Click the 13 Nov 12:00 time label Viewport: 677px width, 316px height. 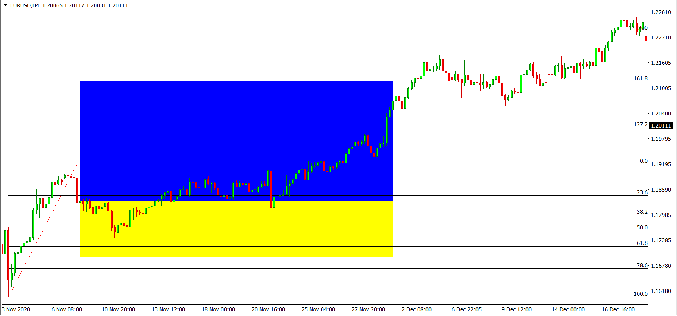click(168, 309)
